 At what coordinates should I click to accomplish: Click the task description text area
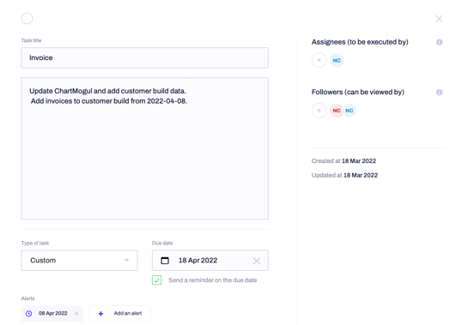point(144,148)
